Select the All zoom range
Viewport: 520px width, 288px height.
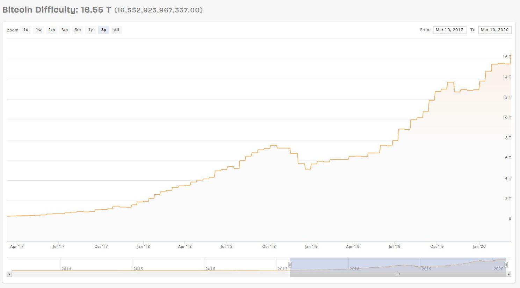point(116,30)
